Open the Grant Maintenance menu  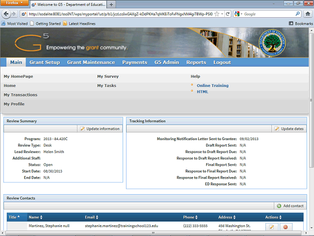91,62
